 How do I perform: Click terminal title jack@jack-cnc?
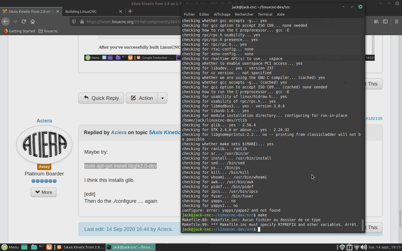coord(261,7)
